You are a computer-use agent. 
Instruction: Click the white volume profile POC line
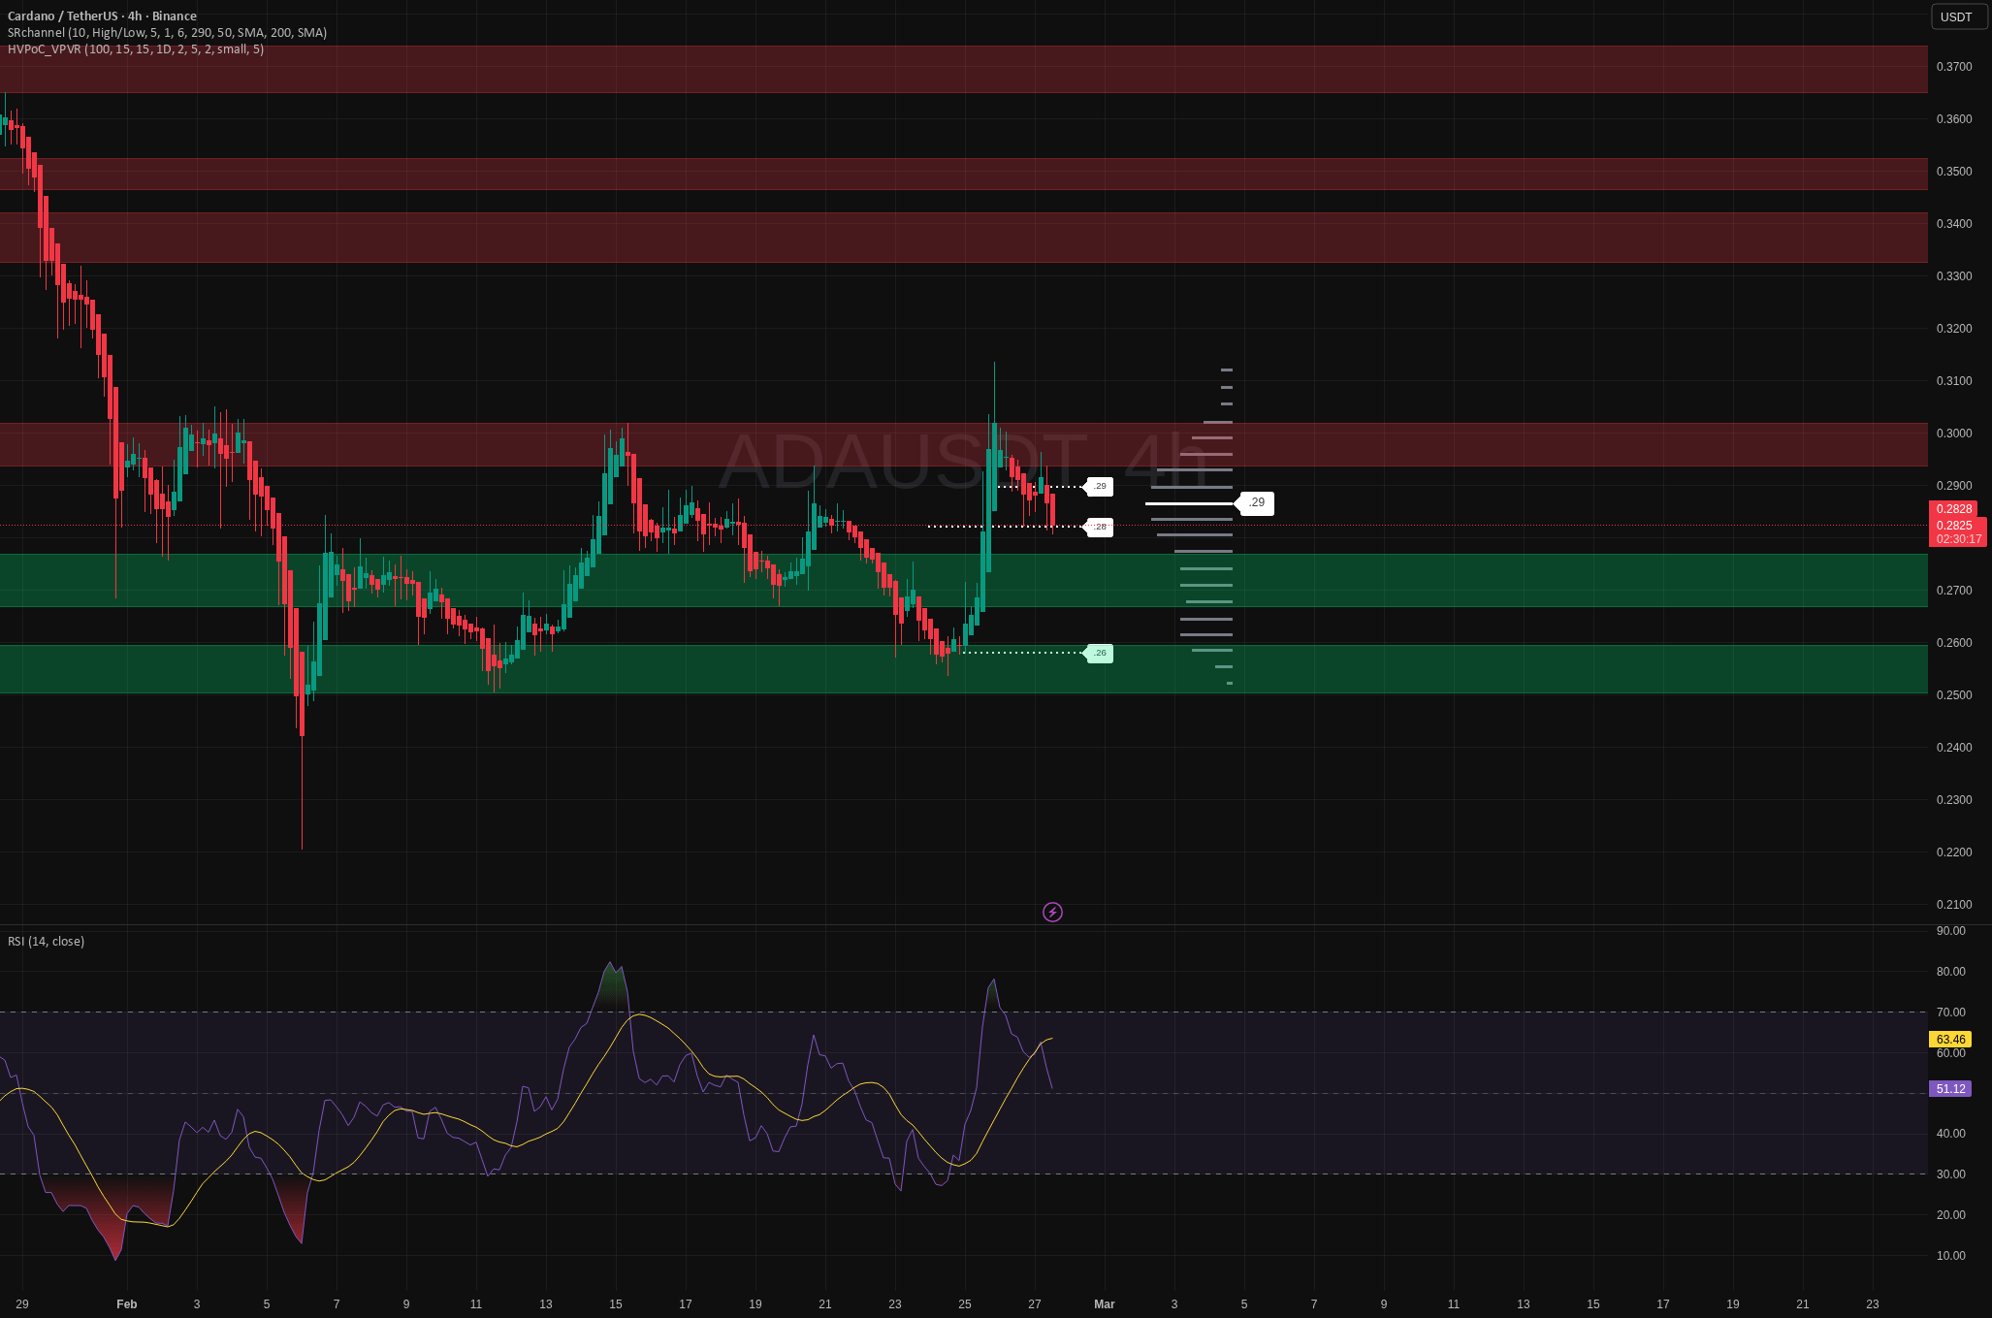tap(1189, 504)
